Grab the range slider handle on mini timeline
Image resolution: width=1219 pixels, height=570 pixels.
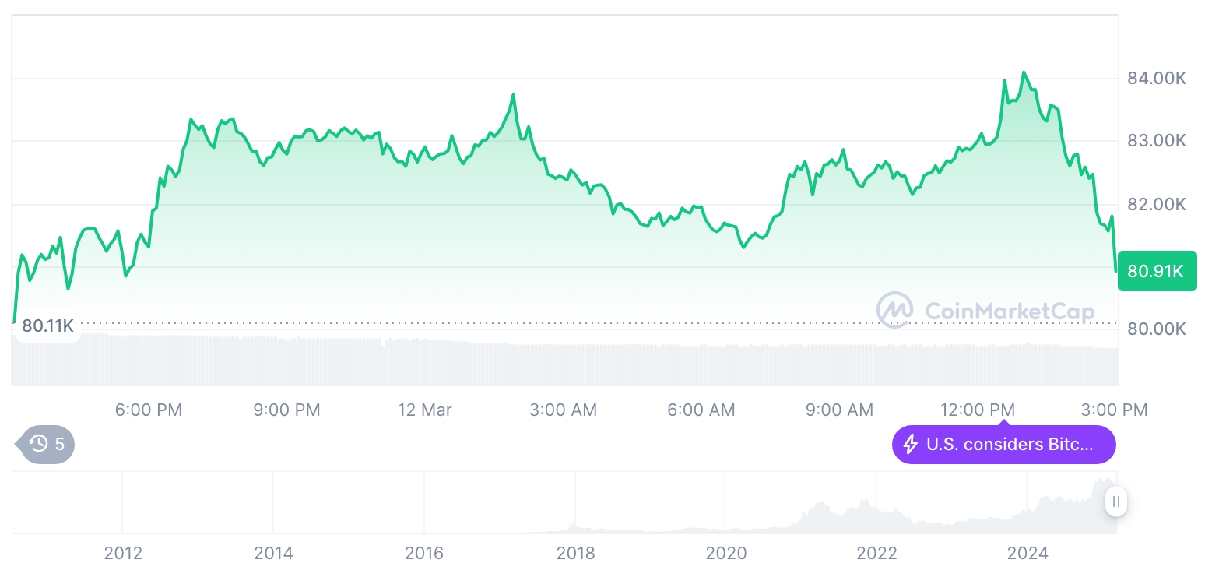coord(1116,501)
